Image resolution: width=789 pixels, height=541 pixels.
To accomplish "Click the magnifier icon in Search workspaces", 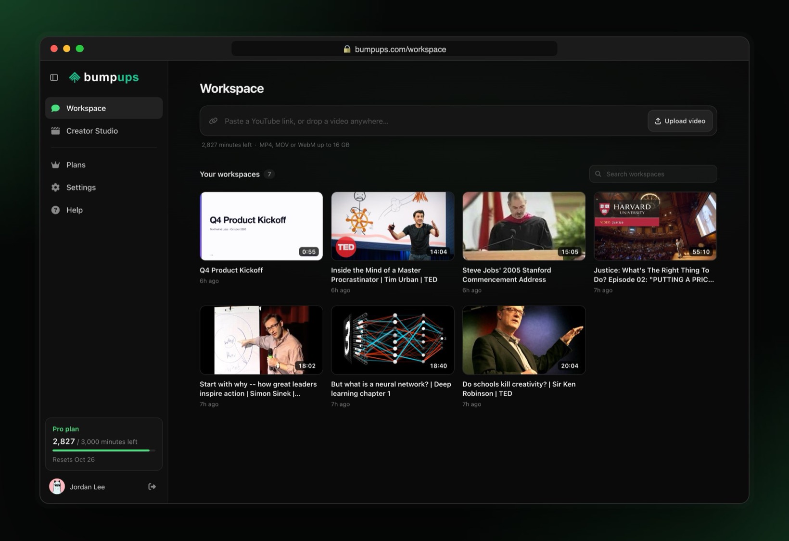I will click(598, 174).
